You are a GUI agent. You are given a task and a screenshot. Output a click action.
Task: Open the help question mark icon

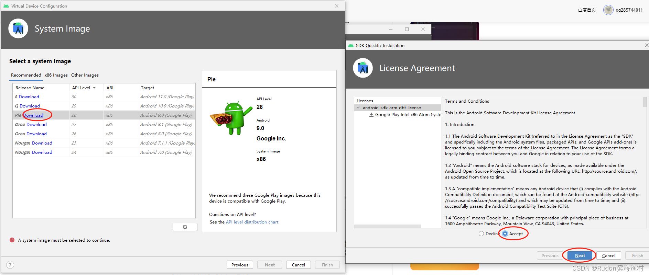tap(10, 265)
